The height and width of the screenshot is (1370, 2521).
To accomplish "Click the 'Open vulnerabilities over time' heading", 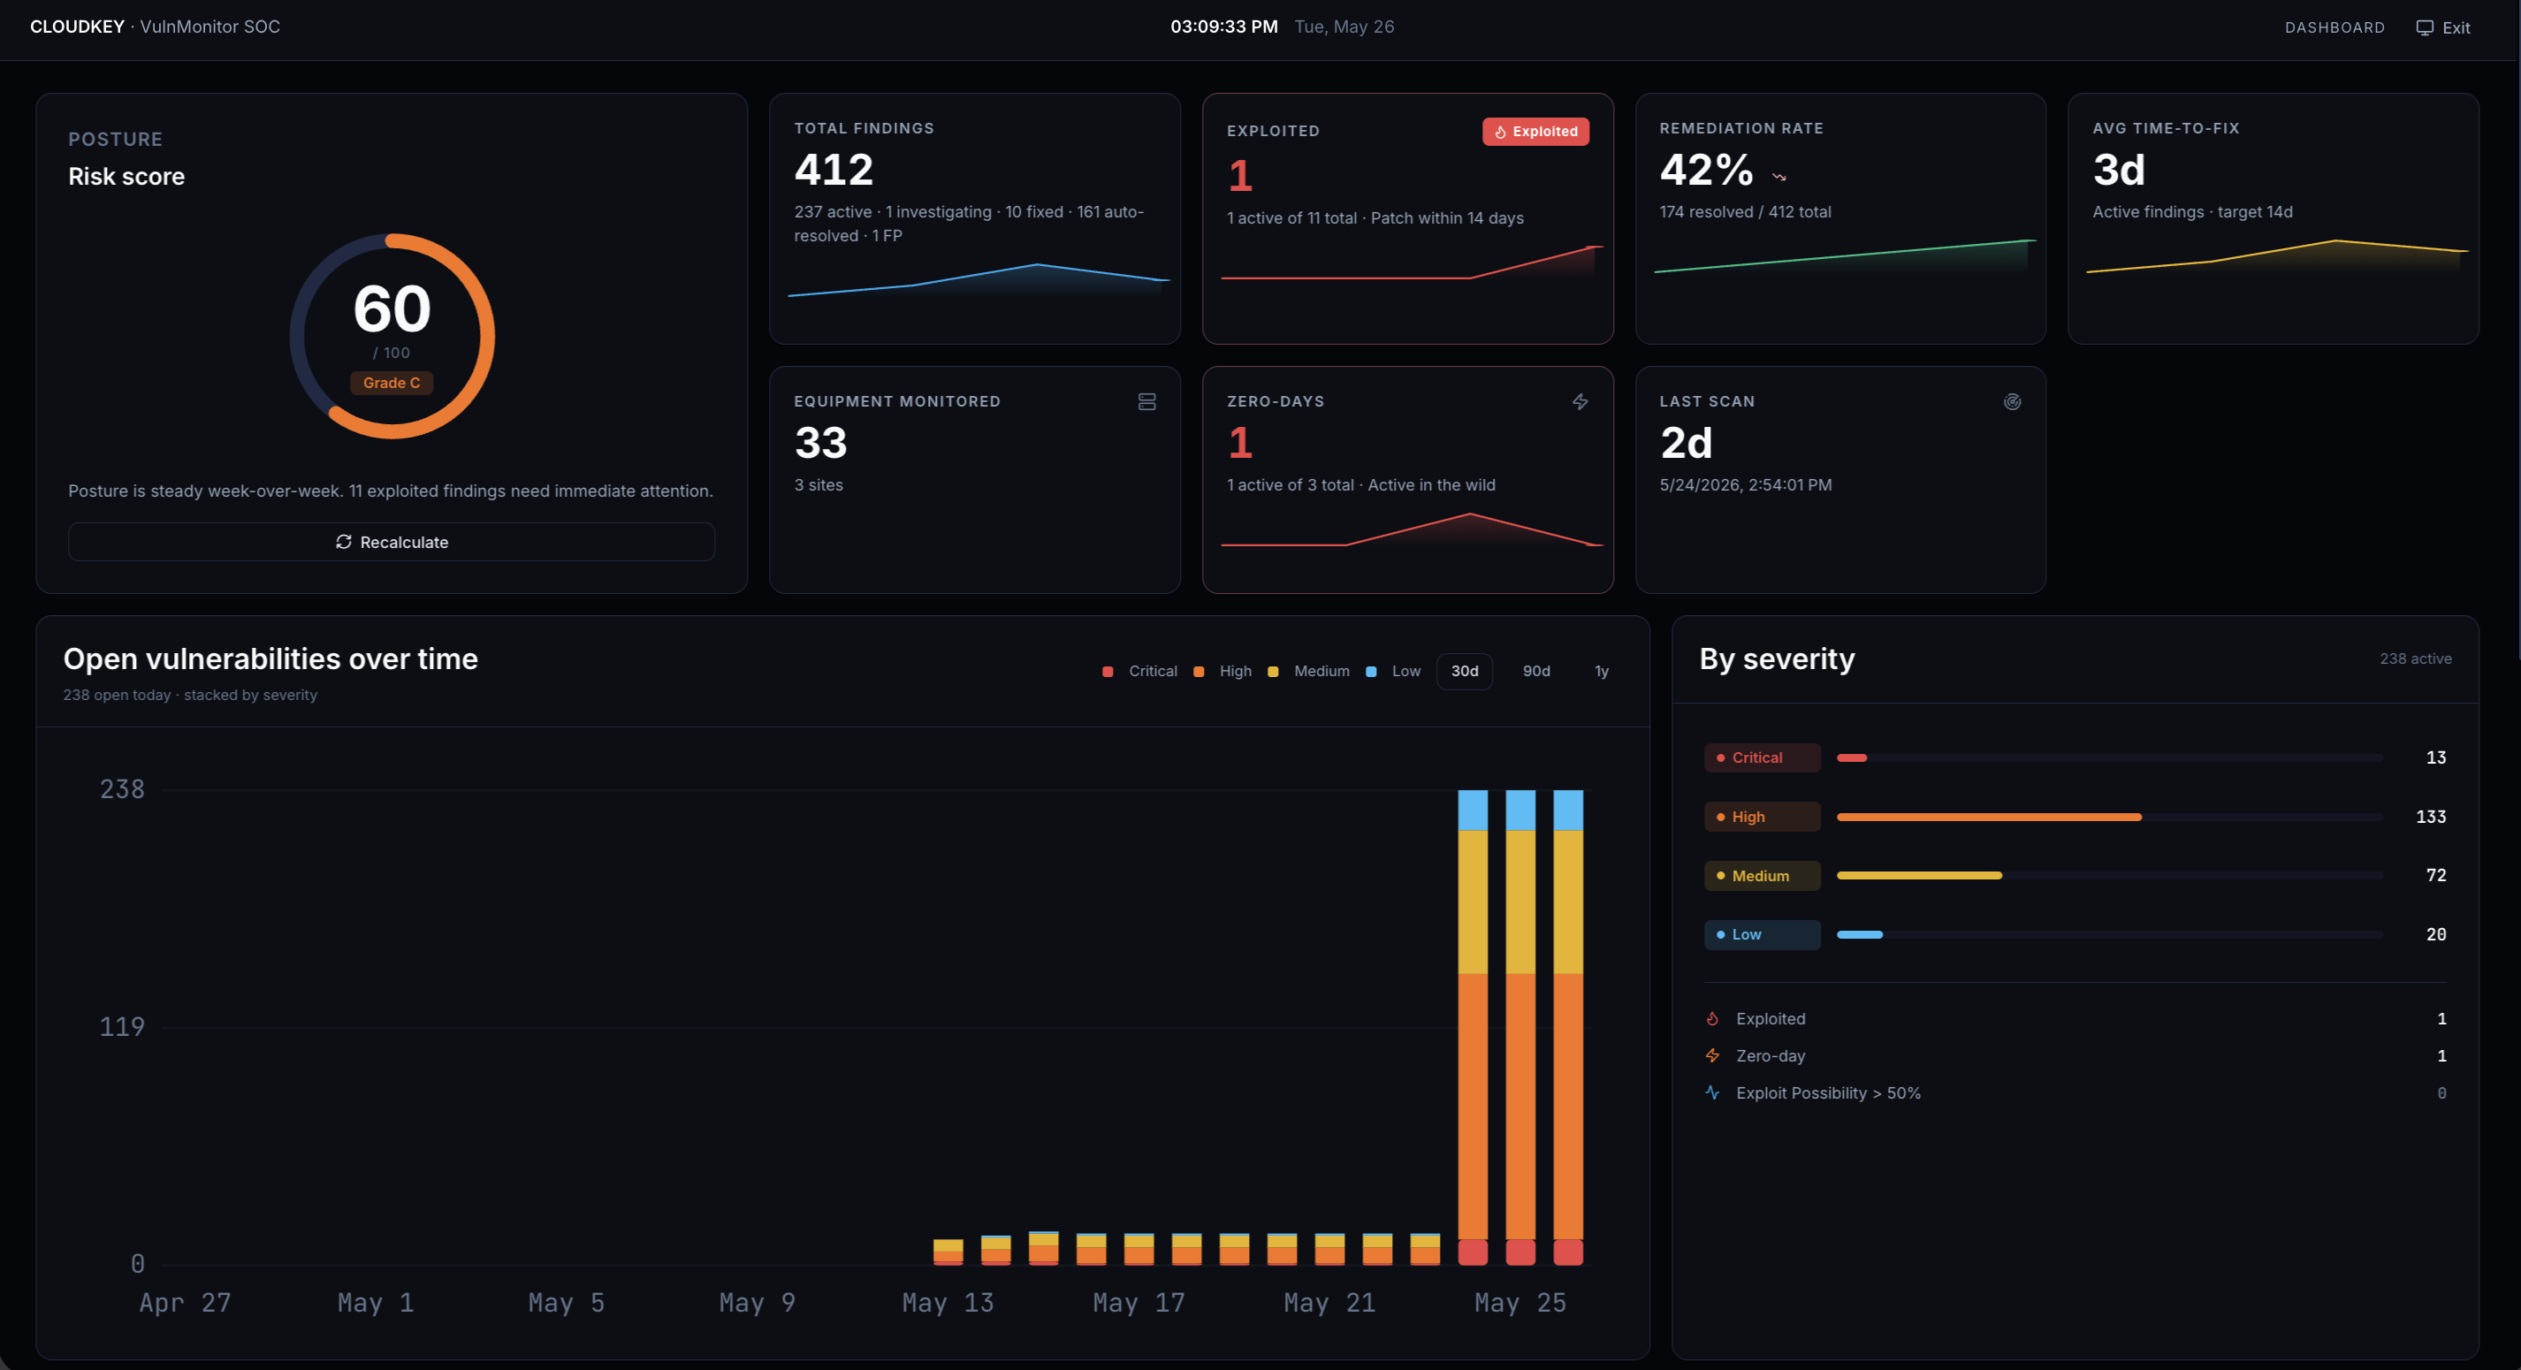I will [x=271, y=658].
